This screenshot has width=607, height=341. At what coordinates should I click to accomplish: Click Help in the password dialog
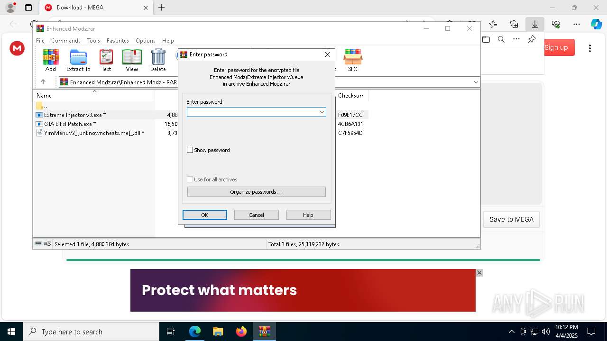[308, 215]
